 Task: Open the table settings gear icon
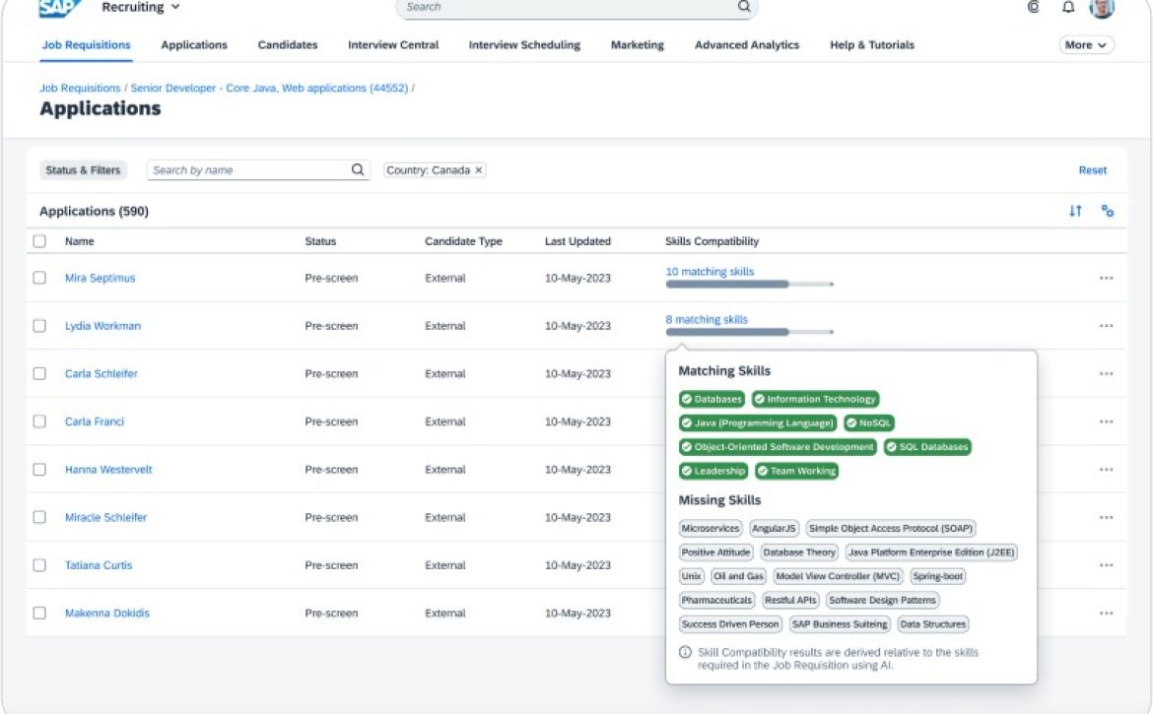tap(1108, 211)
